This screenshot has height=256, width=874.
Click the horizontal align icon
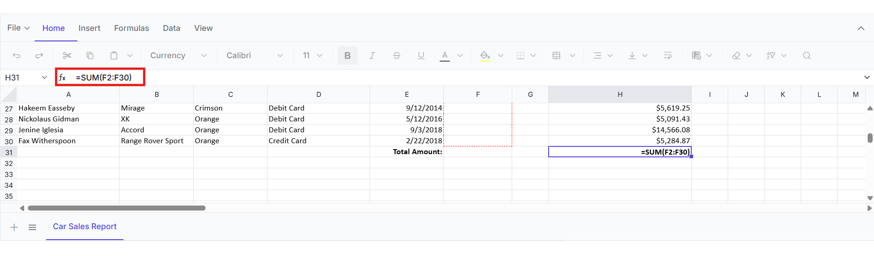click(x=597, y=55)
